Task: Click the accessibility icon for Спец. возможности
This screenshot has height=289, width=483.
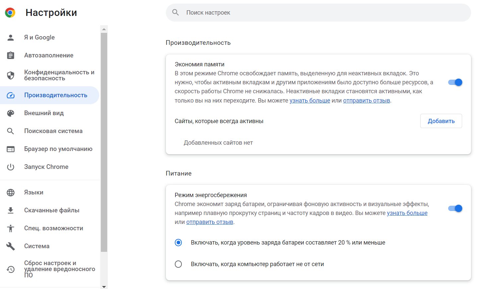Action: coord(11,228)
